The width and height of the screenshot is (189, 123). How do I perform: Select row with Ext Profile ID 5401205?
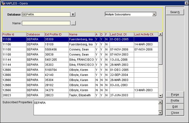point(80,60)
